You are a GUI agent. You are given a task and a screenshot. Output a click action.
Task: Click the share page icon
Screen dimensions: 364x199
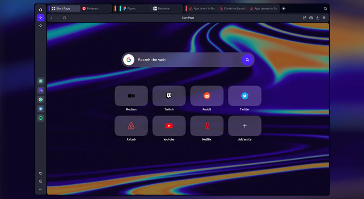pos(305,18)
